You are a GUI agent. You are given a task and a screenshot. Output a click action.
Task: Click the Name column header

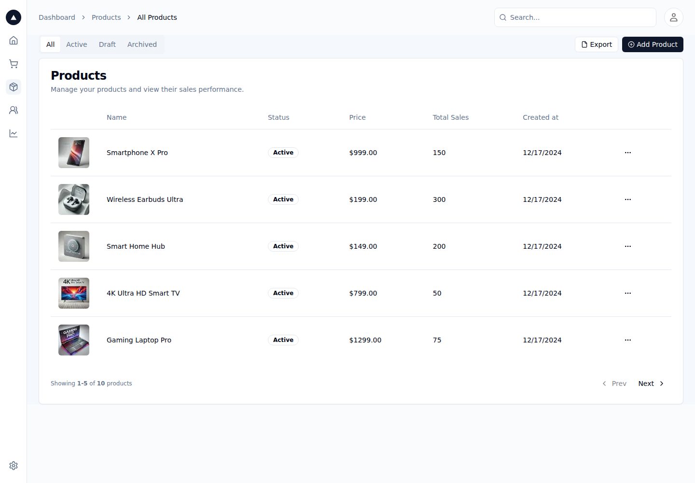click(x=116, y=117)
